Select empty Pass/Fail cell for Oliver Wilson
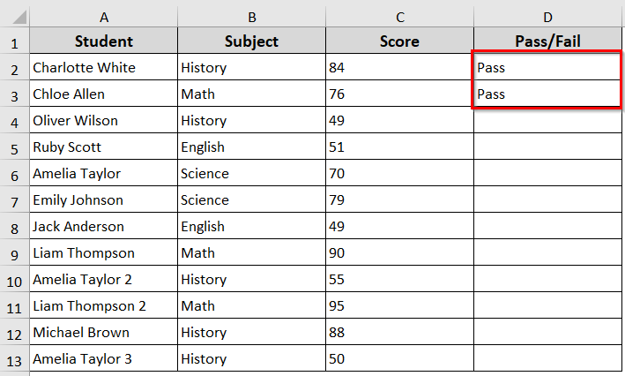 pos(547,121)
